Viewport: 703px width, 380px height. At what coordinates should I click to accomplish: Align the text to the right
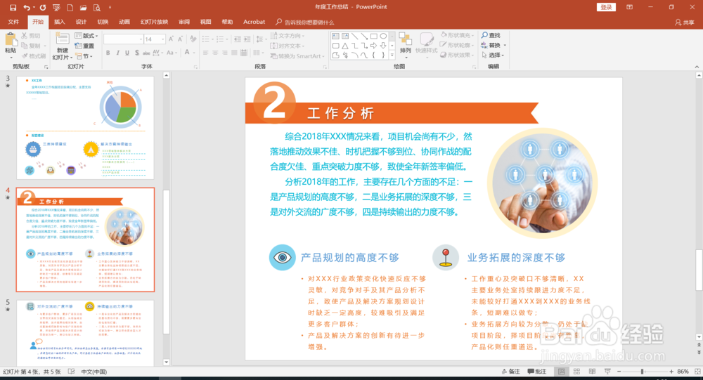(x=225, y=53)
